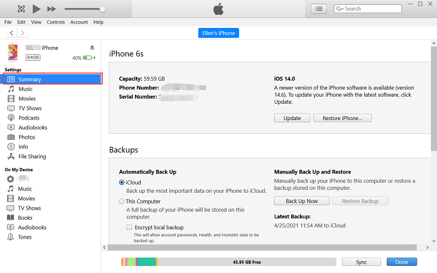
Task: Click the back navigation chevron
Action: coord(12,33)
